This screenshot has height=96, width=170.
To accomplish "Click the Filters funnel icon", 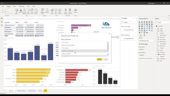I will click(122, 18).
